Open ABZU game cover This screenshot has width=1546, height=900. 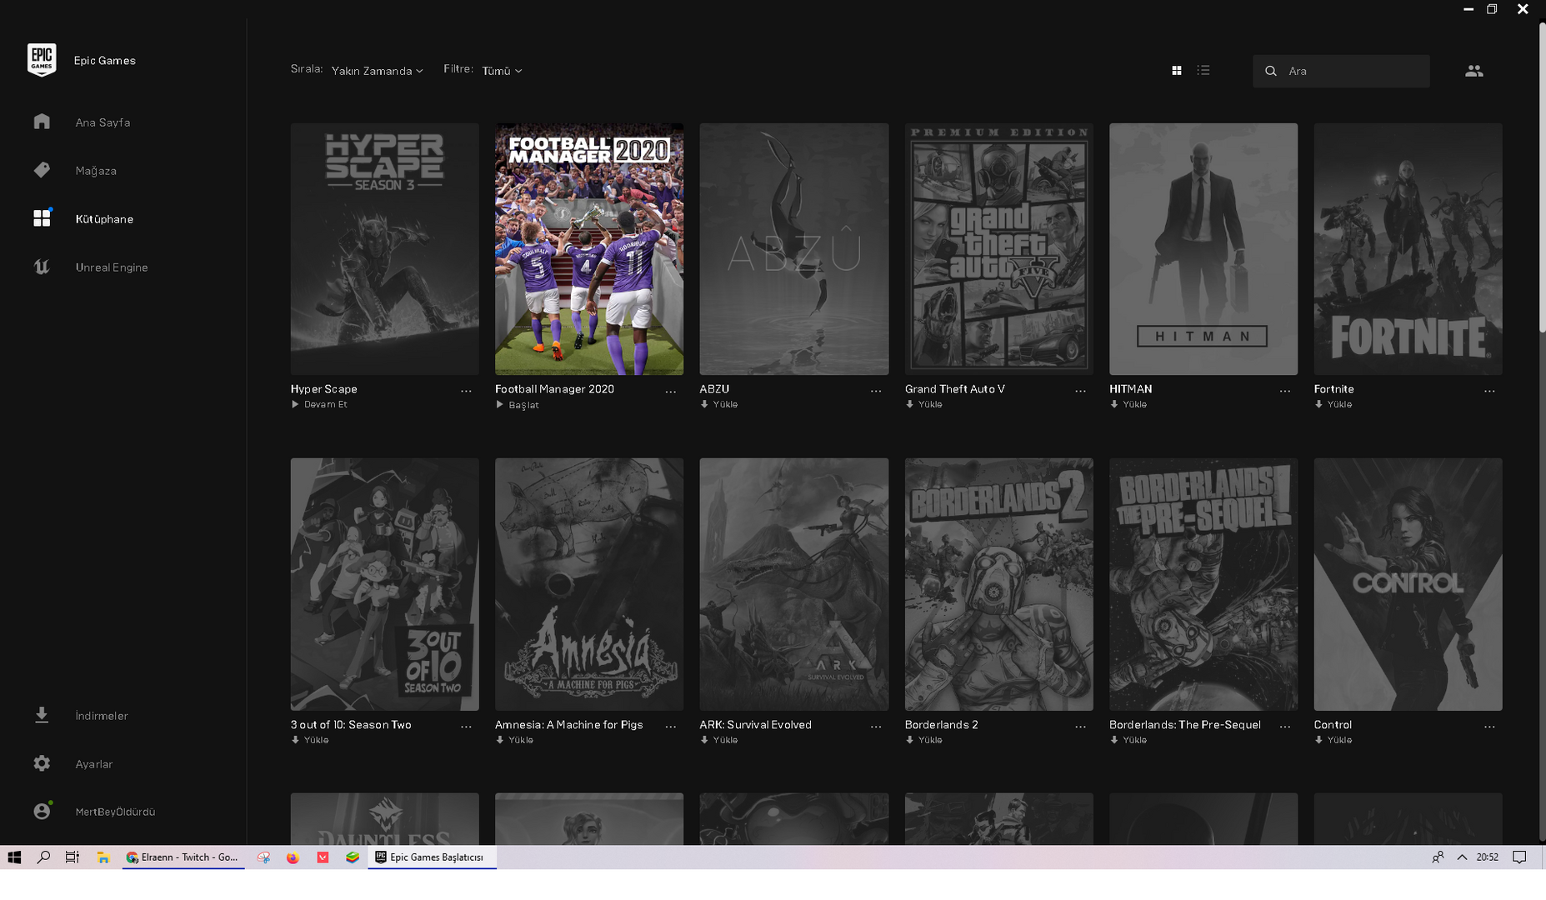(794, 249)
